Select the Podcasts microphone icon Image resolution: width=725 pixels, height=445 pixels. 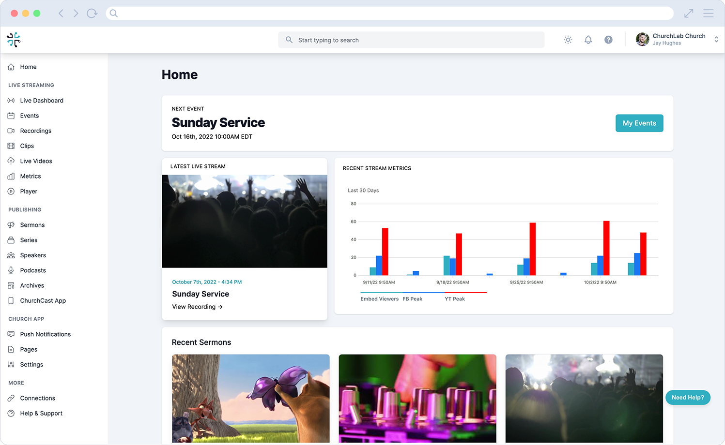(x=11, y=270)
